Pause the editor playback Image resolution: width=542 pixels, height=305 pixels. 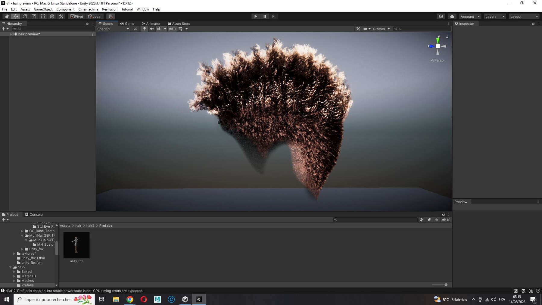tap(265, 16)
